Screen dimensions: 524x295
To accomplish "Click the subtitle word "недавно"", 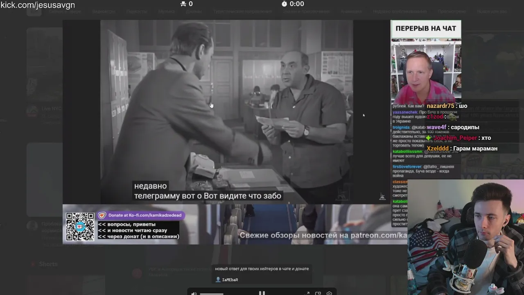I will (x=150, y=186).
